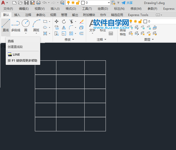Screen dimensions: 176x150
Task: Click the Unisolate layers icon
Action: [x=137, y=33]
